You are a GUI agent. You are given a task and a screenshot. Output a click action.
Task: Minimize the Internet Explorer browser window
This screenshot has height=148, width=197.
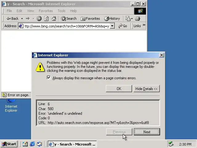(x=132, y=4)
